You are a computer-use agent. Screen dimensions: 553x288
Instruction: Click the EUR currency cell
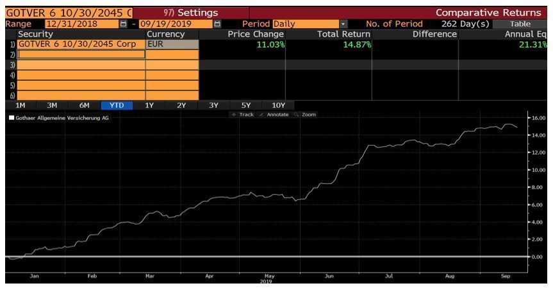point(172,44)
